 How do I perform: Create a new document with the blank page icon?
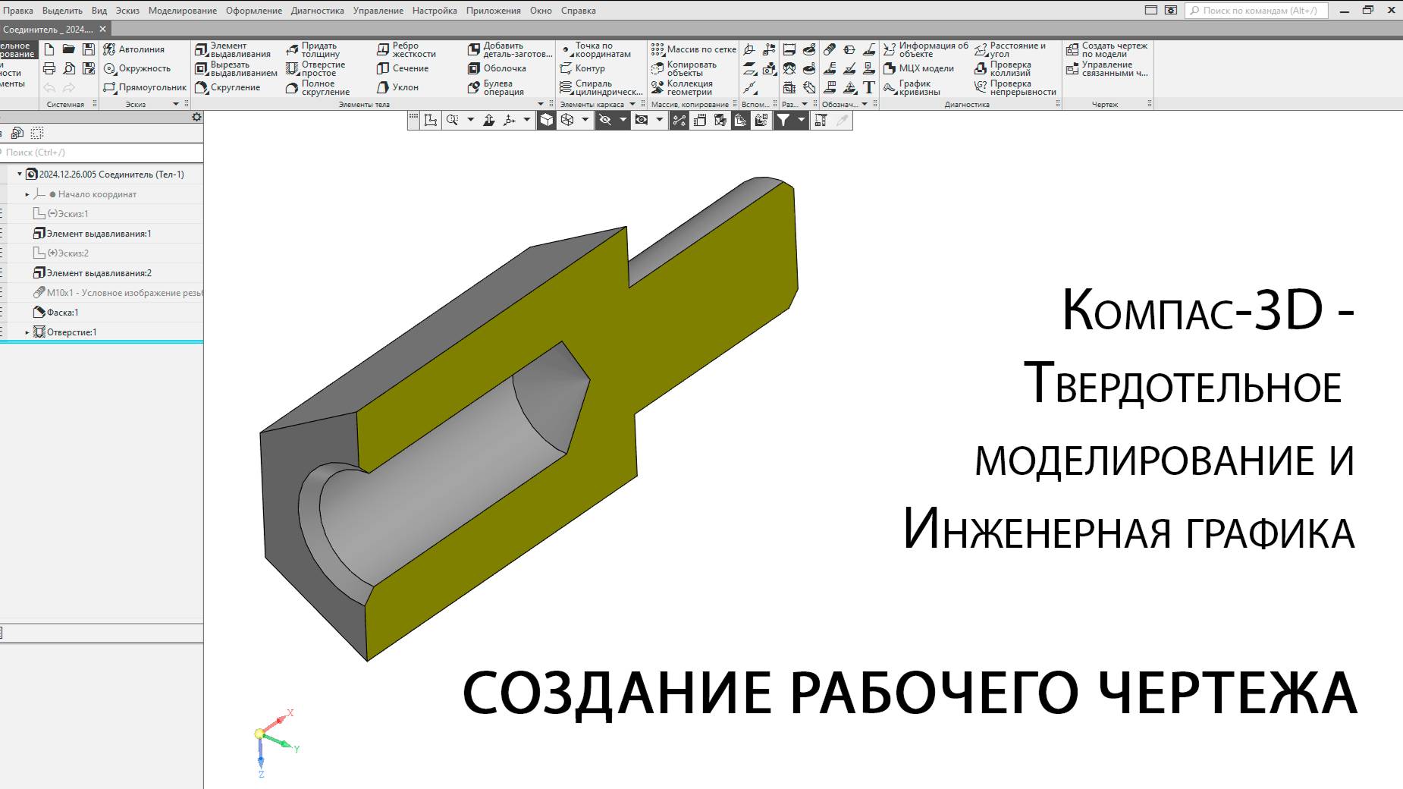click(49, 49)
